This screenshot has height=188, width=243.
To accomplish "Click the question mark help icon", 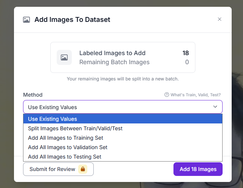I will coord(167,95).
